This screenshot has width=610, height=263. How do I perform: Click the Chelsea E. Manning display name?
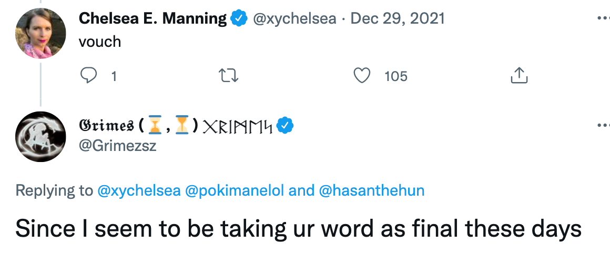coord(153,18)
